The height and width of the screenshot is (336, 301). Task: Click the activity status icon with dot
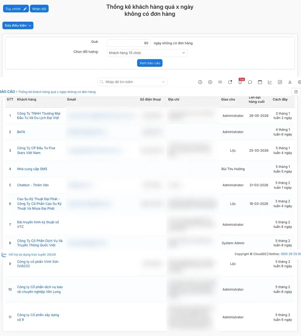pyautogui.click(x=230, y=82)
